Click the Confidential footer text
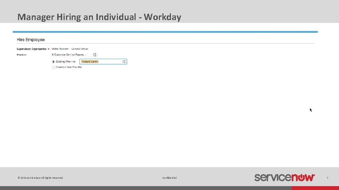This screenshot has width=339, height=190. pos(169,178)
